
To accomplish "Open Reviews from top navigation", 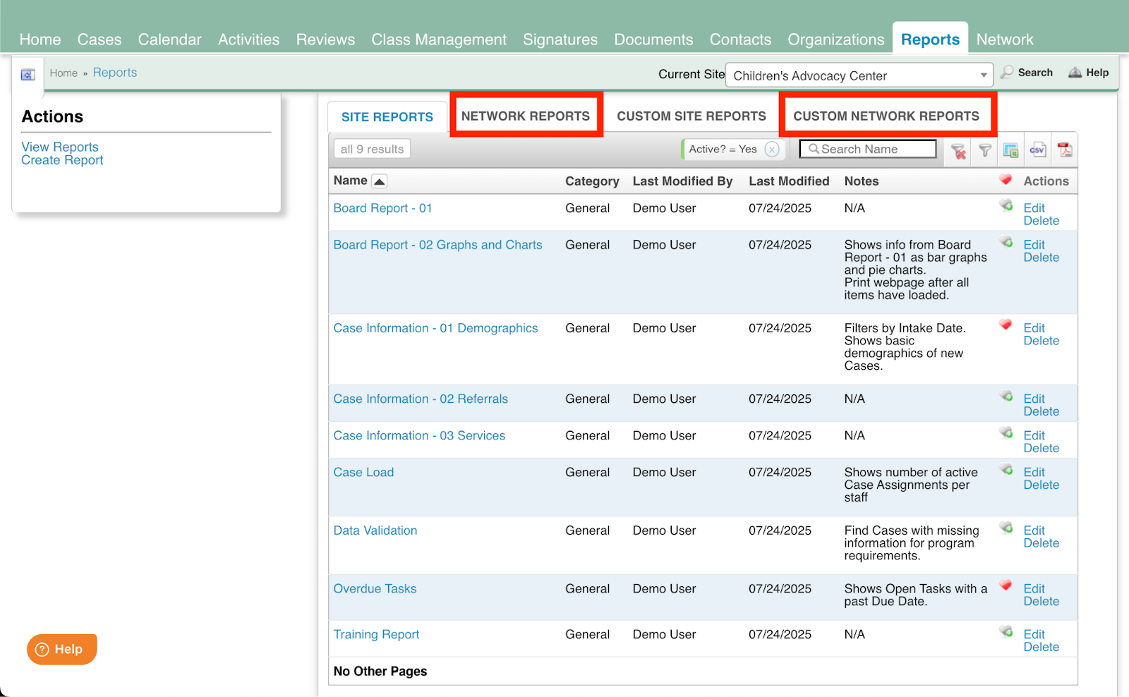I will [x=325, y=40].
